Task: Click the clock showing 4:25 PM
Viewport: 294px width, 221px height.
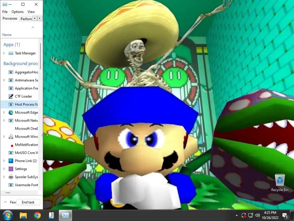Action: coord(270,213)
